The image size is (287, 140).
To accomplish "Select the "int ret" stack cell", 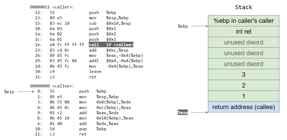I will click(x=243, y=32).
